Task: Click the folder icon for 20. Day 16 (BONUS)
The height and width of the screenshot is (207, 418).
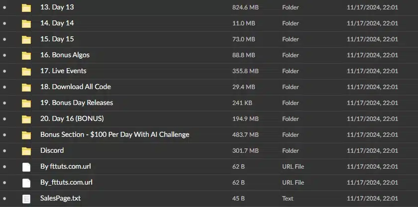Action: pos(26,119)
